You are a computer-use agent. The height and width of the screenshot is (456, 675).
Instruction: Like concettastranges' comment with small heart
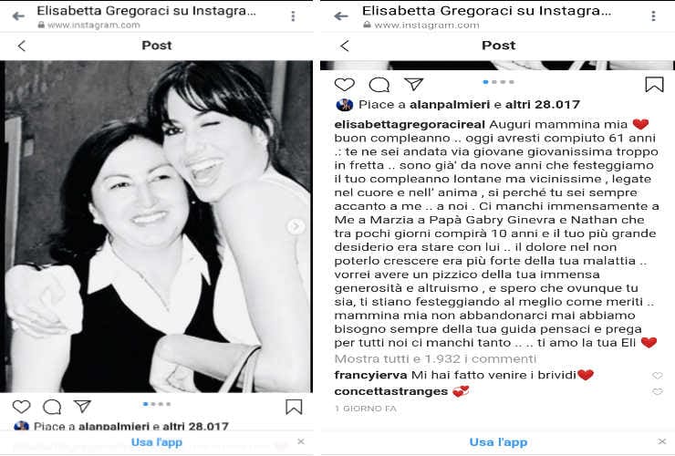pyautogui.click(x=658, y=391)
